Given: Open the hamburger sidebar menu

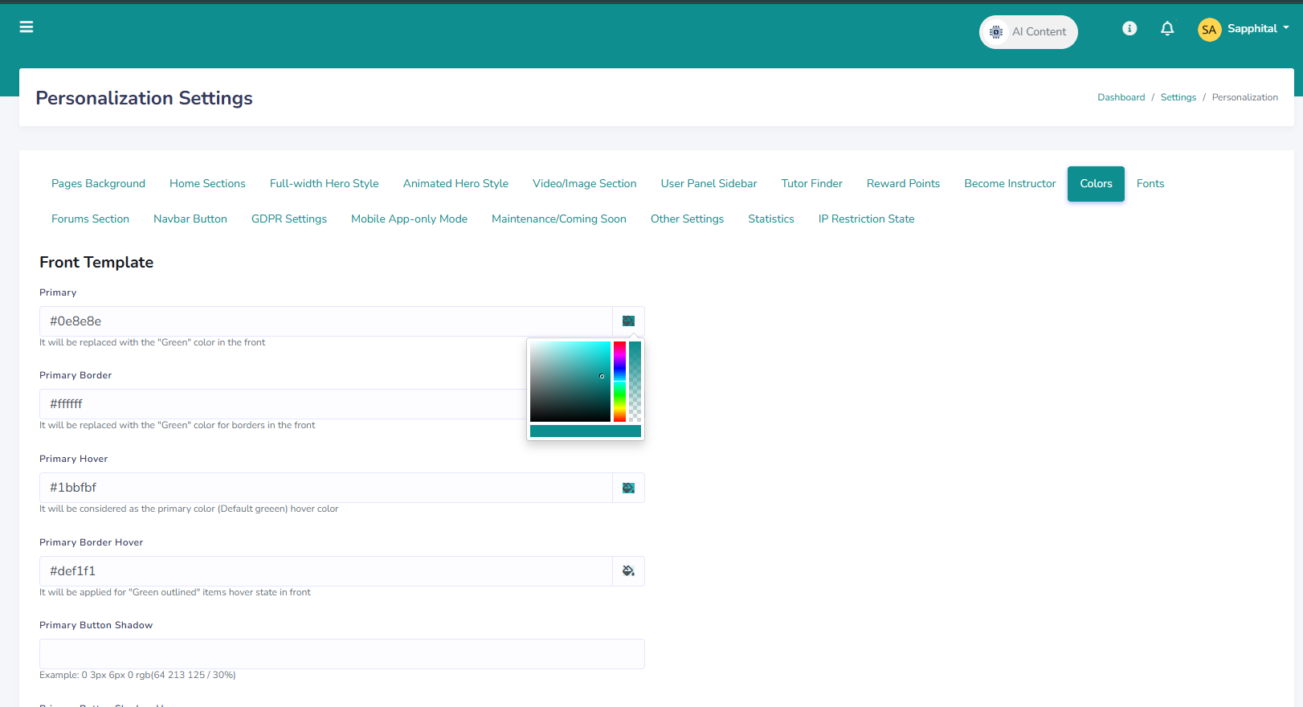Looking at the screenshot, I should coord(27,27).
